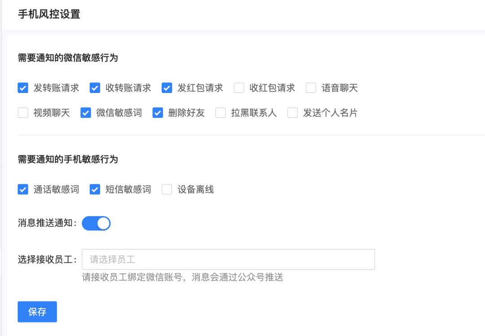The height and width of the screenshot is (336, 485).
Task: Turn off the 消息推送通知 switch
Action: point(96,223)
